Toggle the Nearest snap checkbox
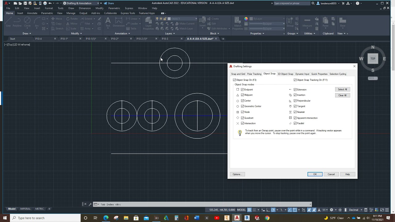Viewport: 395px width, 222px height. (x=295, y=112)
